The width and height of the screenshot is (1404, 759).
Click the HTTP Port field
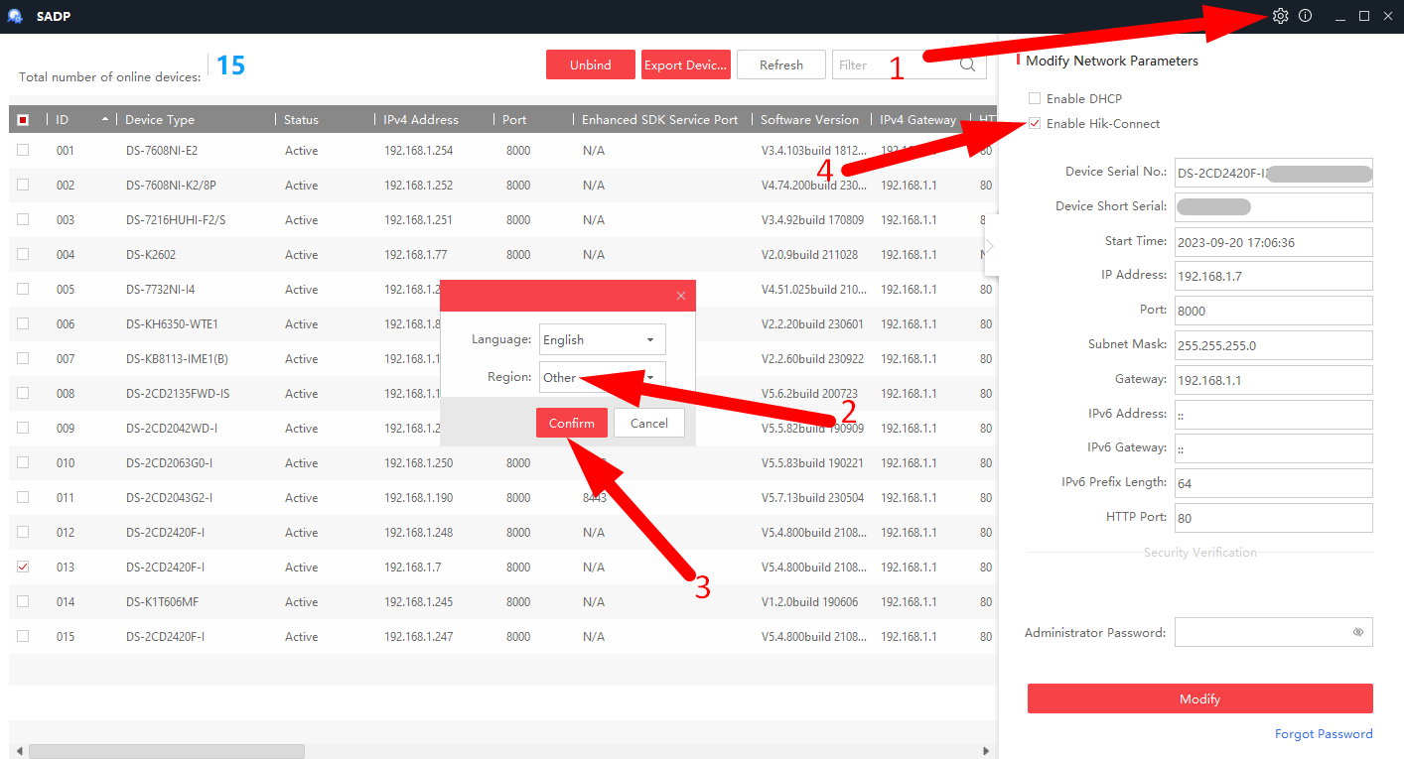pos(1273,517)
